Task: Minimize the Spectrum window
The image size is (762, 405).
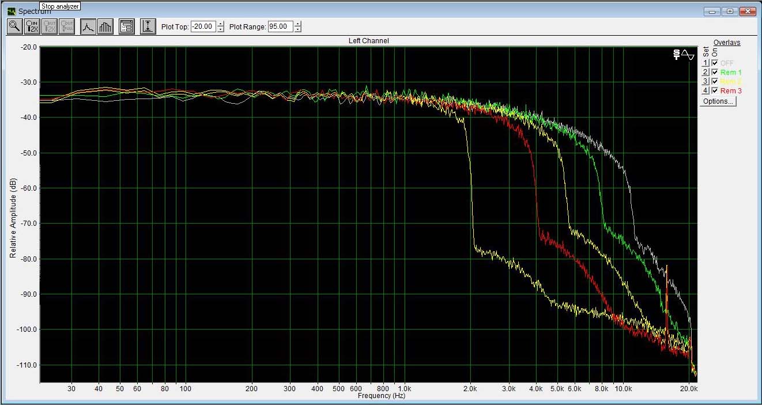Action: click(712, 11)
